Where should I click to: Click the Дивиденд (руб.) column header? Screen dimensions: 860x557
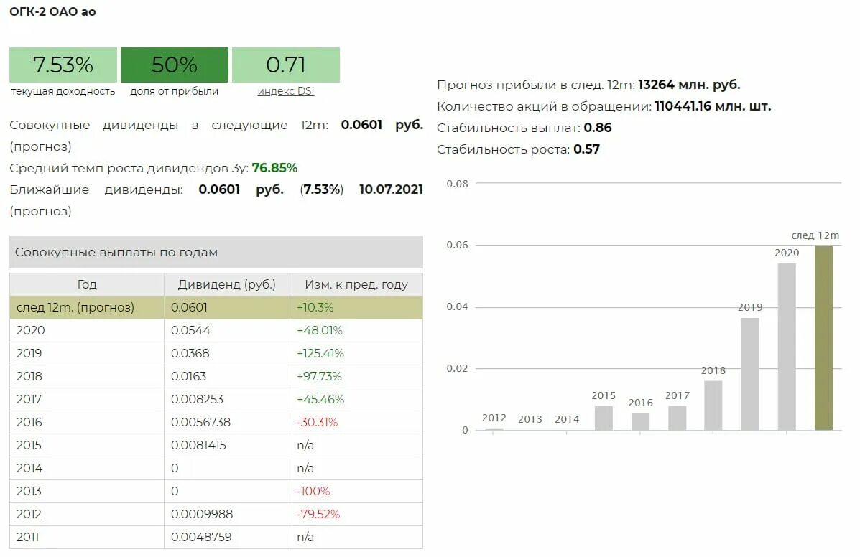pyautogui.click(x=226, y=284)
